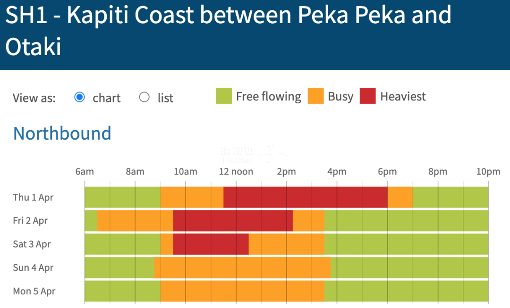Click the late-evening orange segment on Thu 1 Apr
The width and height of the screenshot is (510, 308).
(400, 197)
